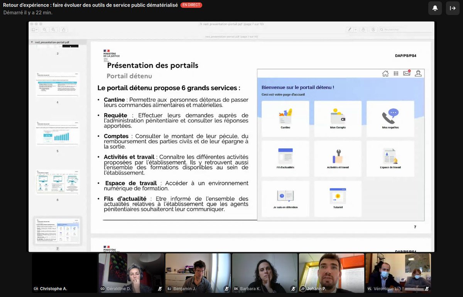463x297 pixels.
Task: Select page 7 thumbnail in sidebar
Action: 57,231
